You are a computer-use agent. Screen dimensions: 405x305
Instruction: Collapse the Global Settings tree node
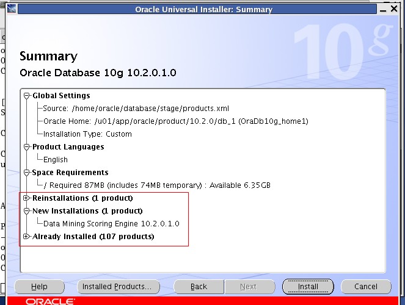tap(27, 96)
